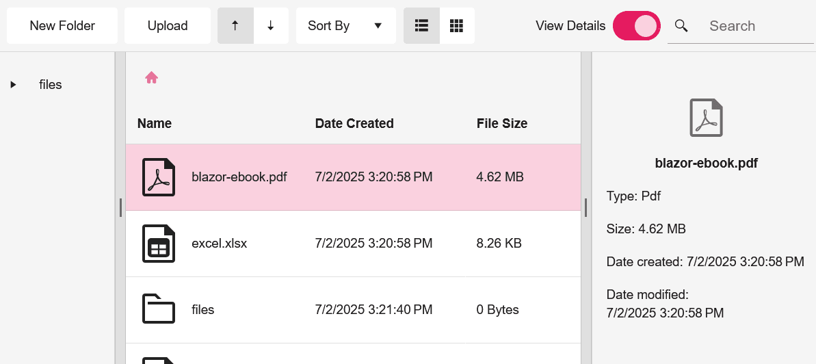Click excel.xlsx's created date cell

[373, 243]
